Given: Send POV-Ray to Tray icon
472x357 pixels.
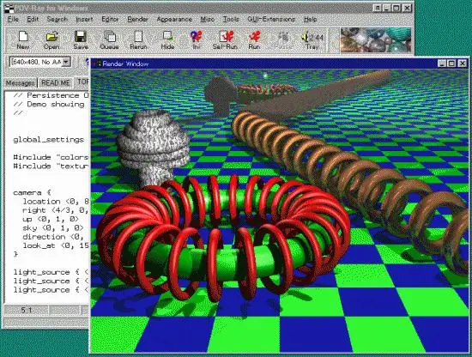Looking at the screenshot, I should point(312,39).
